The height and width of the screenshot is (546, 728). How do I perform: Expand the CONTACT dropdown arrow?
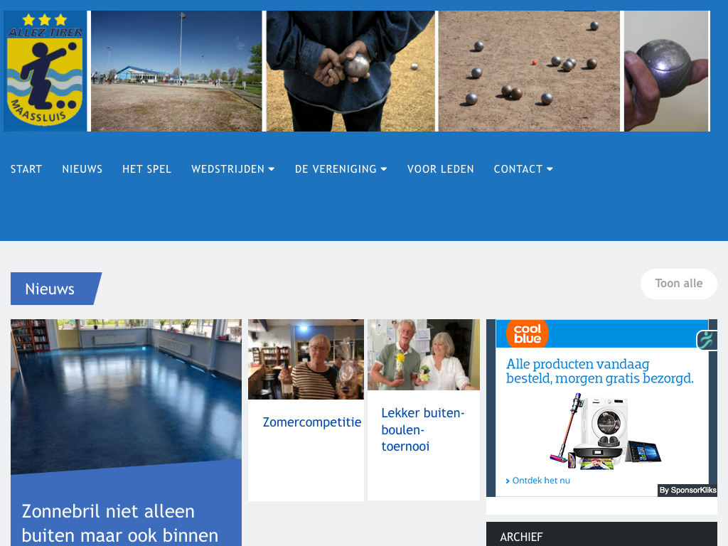point(550,169)
